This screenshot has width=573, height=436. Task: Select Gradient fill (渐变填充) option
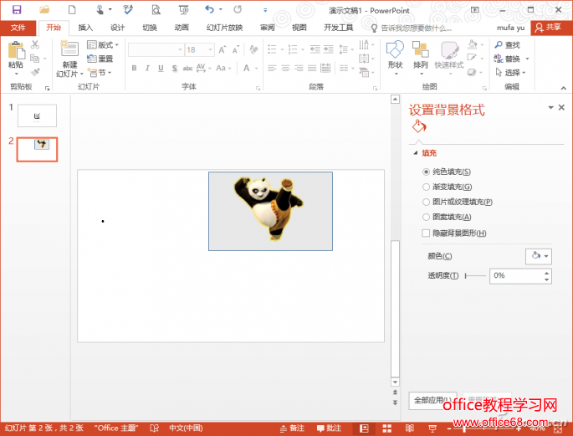(427, 187)
